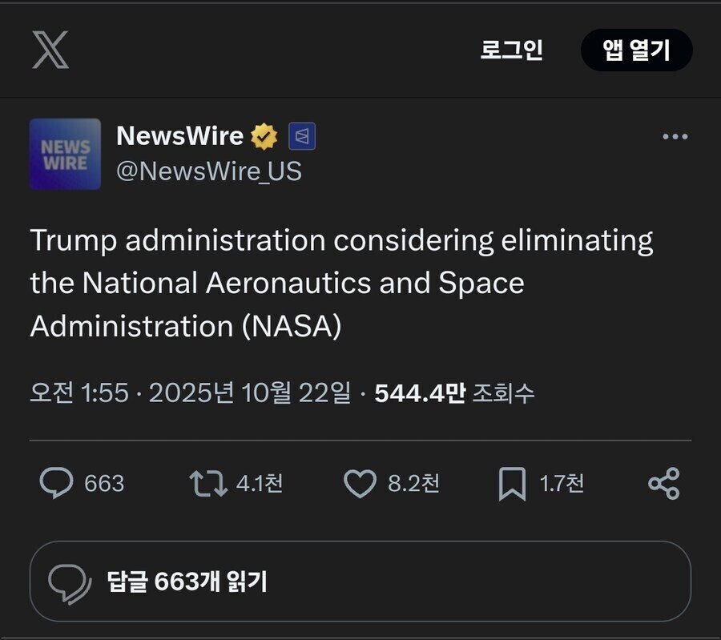Open the @NewsWire_US handle link

pyautogui.click(x=209, y=171)
